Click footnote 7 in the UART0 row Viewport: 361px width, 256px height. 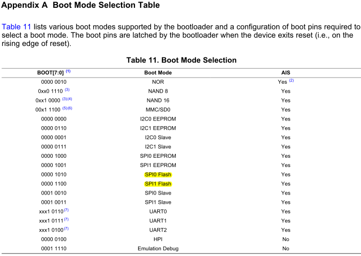(x=66, y=210)
